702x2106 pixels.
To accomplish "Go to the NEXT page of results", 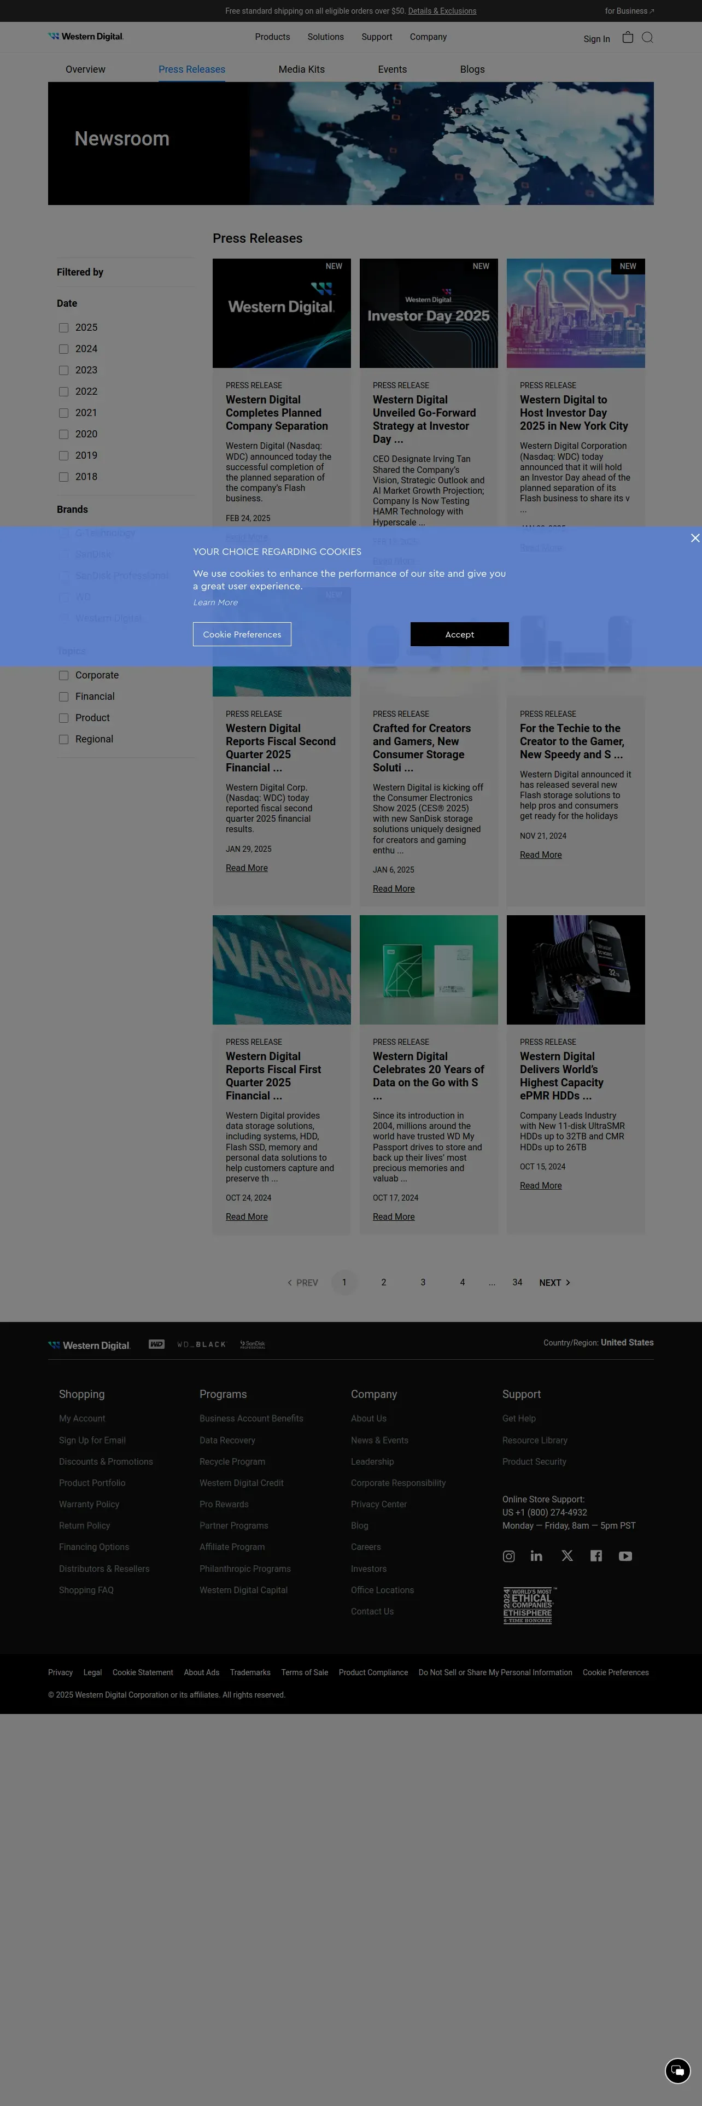I will (x=555, y=1283).
